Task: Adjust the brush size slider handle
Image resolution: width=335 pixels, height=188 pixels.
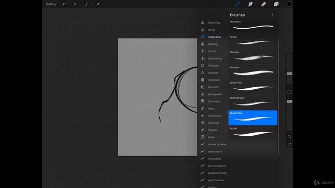Action: (x=289, y=74)
